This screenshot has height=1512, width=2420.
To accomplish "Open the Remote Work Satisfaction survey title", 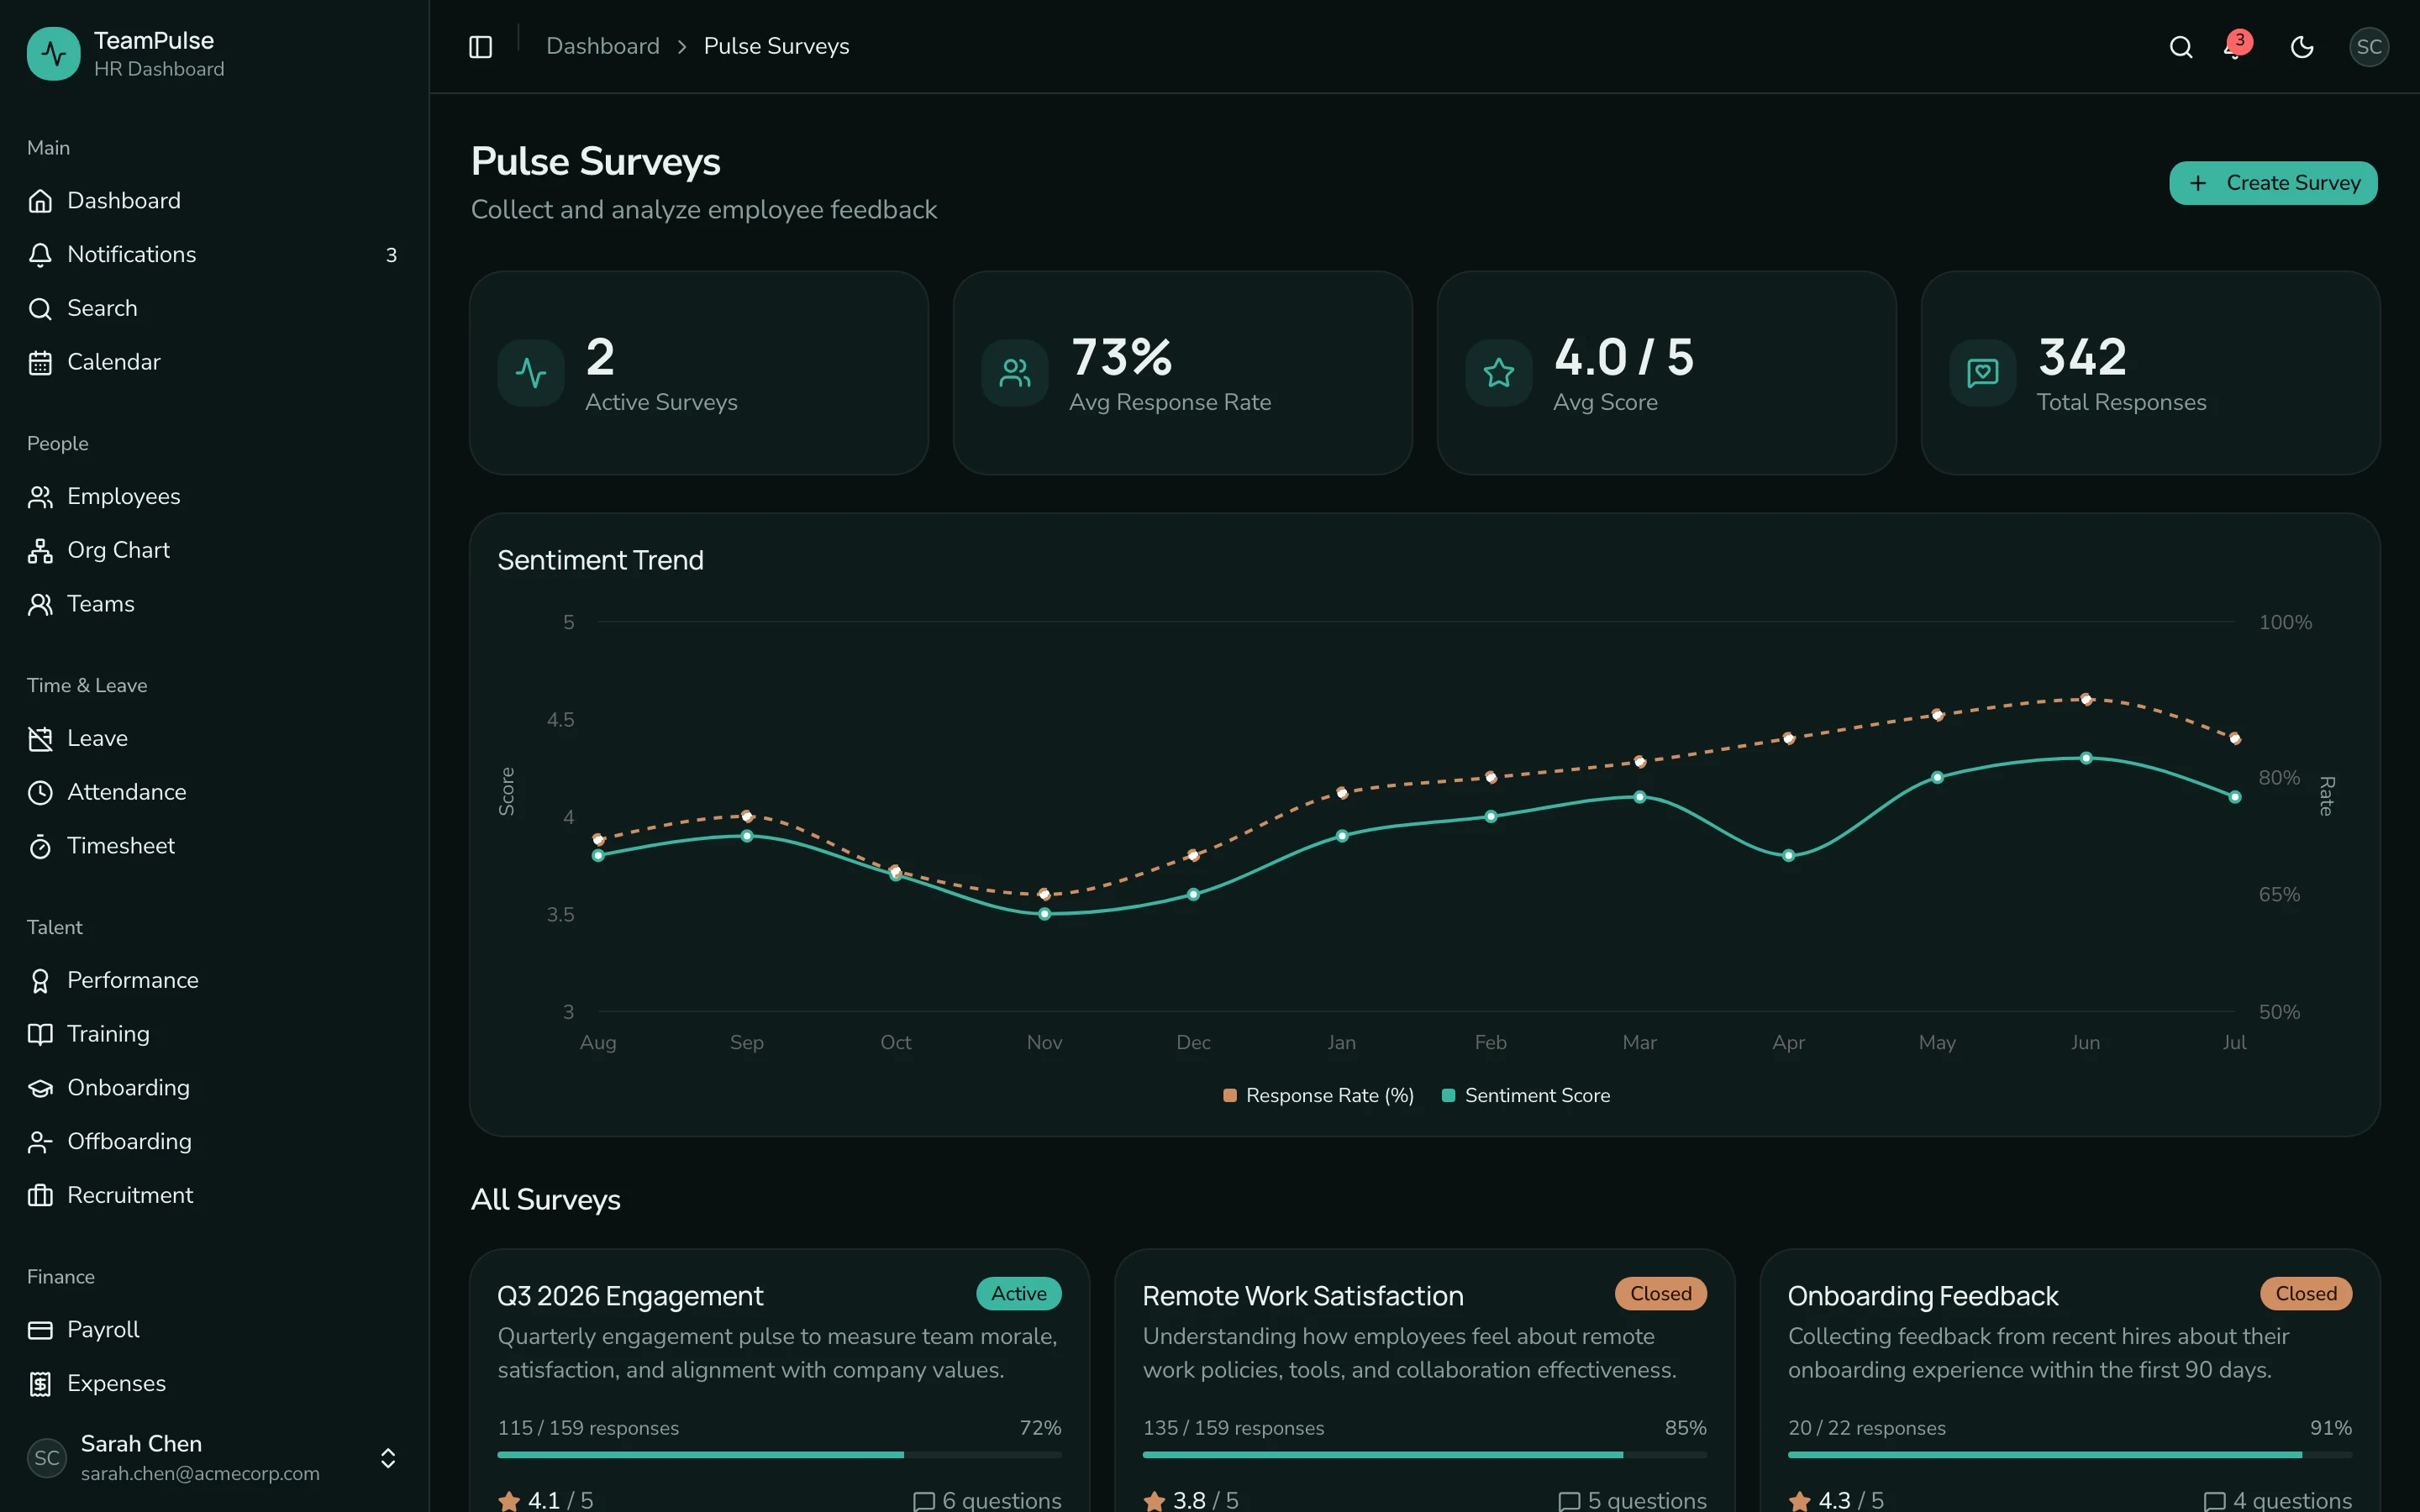I will 1302,1296.
